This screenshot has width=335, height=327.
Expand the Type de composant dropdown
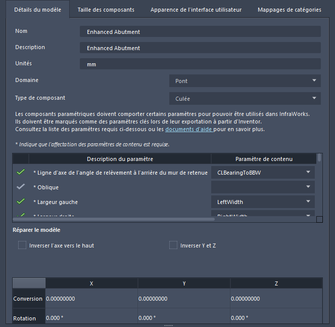(245, 99)
